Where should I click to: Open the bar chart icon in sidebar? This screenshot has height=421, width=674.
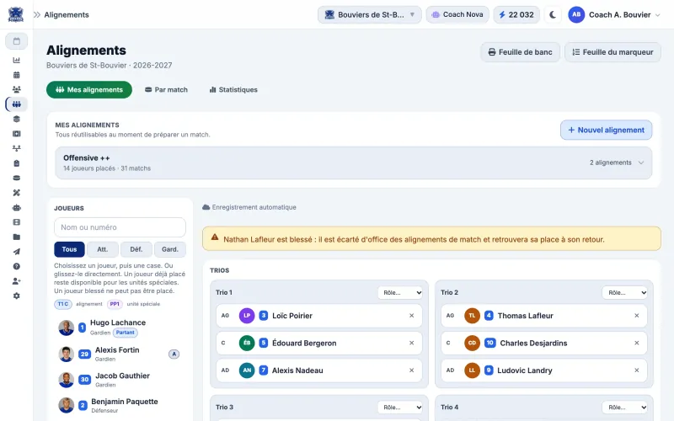(x=16, y=60)
